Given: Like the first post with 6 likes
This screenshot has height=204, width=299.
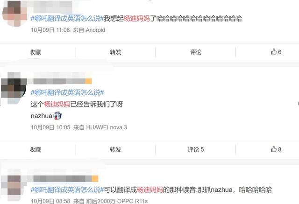Looking at the screenshot, I should (x=276, y=52).
